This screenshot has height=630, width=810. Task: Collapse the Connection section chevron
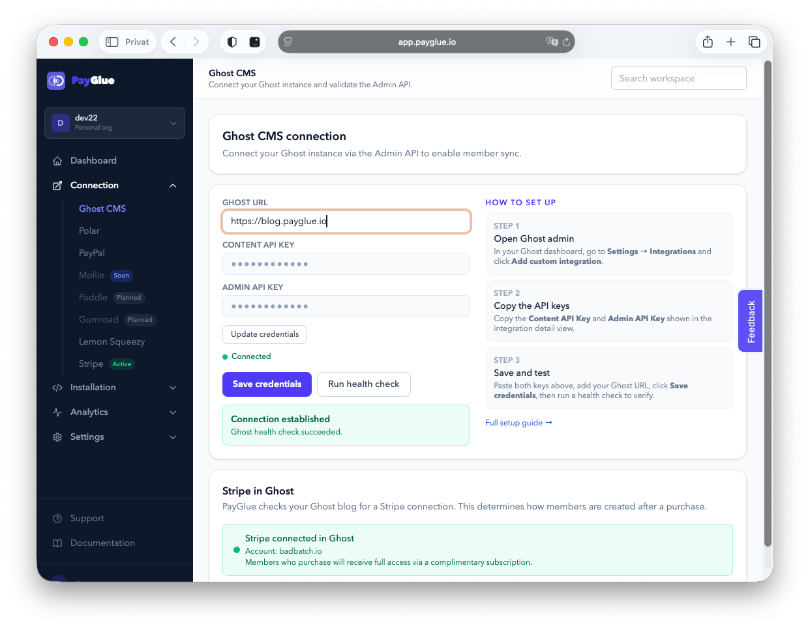point(173,186)
